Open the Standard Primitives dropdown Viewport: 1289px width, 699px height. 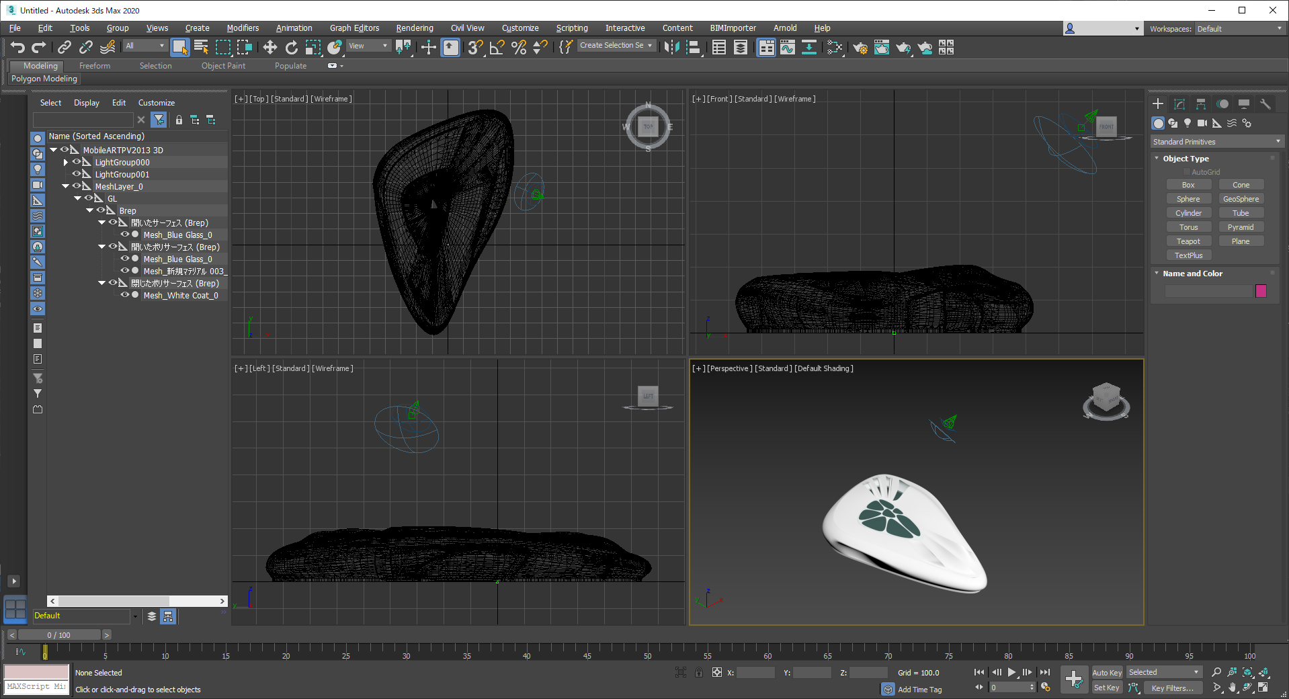click(x=1216, y=142)
